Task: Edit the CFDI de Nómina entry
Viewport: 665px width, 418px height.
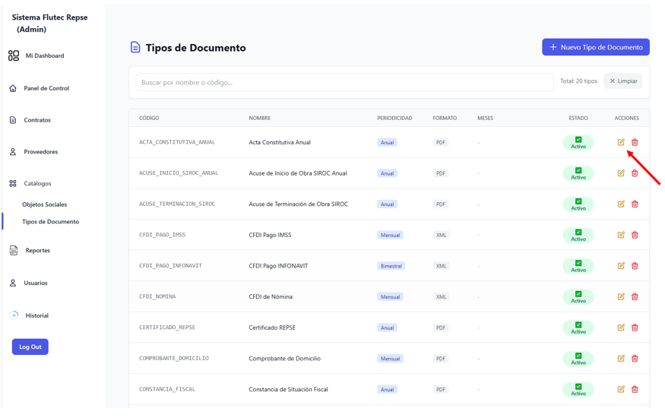Action: (x=621, y=296)
